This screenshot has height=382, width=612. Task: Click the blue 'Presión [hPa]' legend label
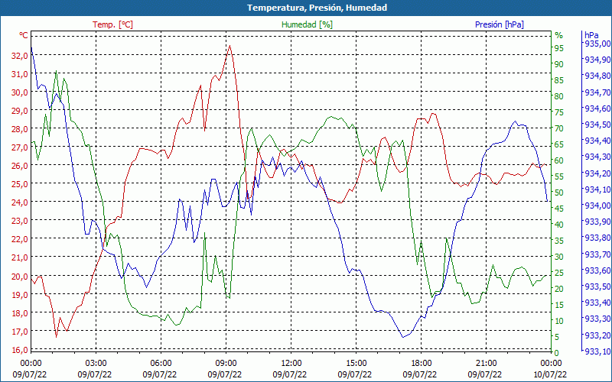click(x=500, y=24)
